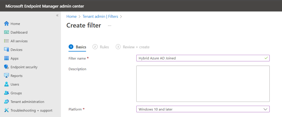The width and height of the screenshot is (282, 117).
Task: Expand the Platform dropdown arrow
Action: (x=265, y=109)
